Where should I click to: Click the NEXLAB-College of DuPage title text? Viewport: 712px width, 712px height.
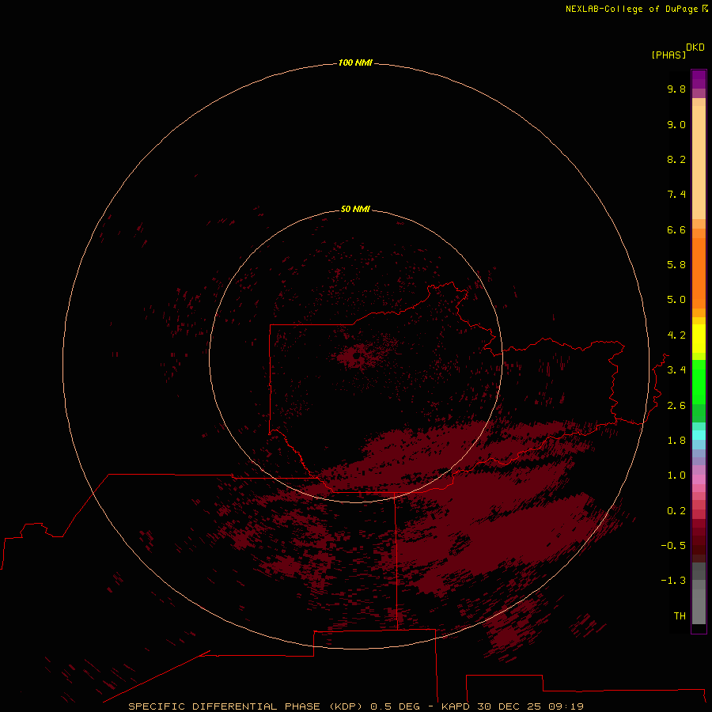coord(632,9)
